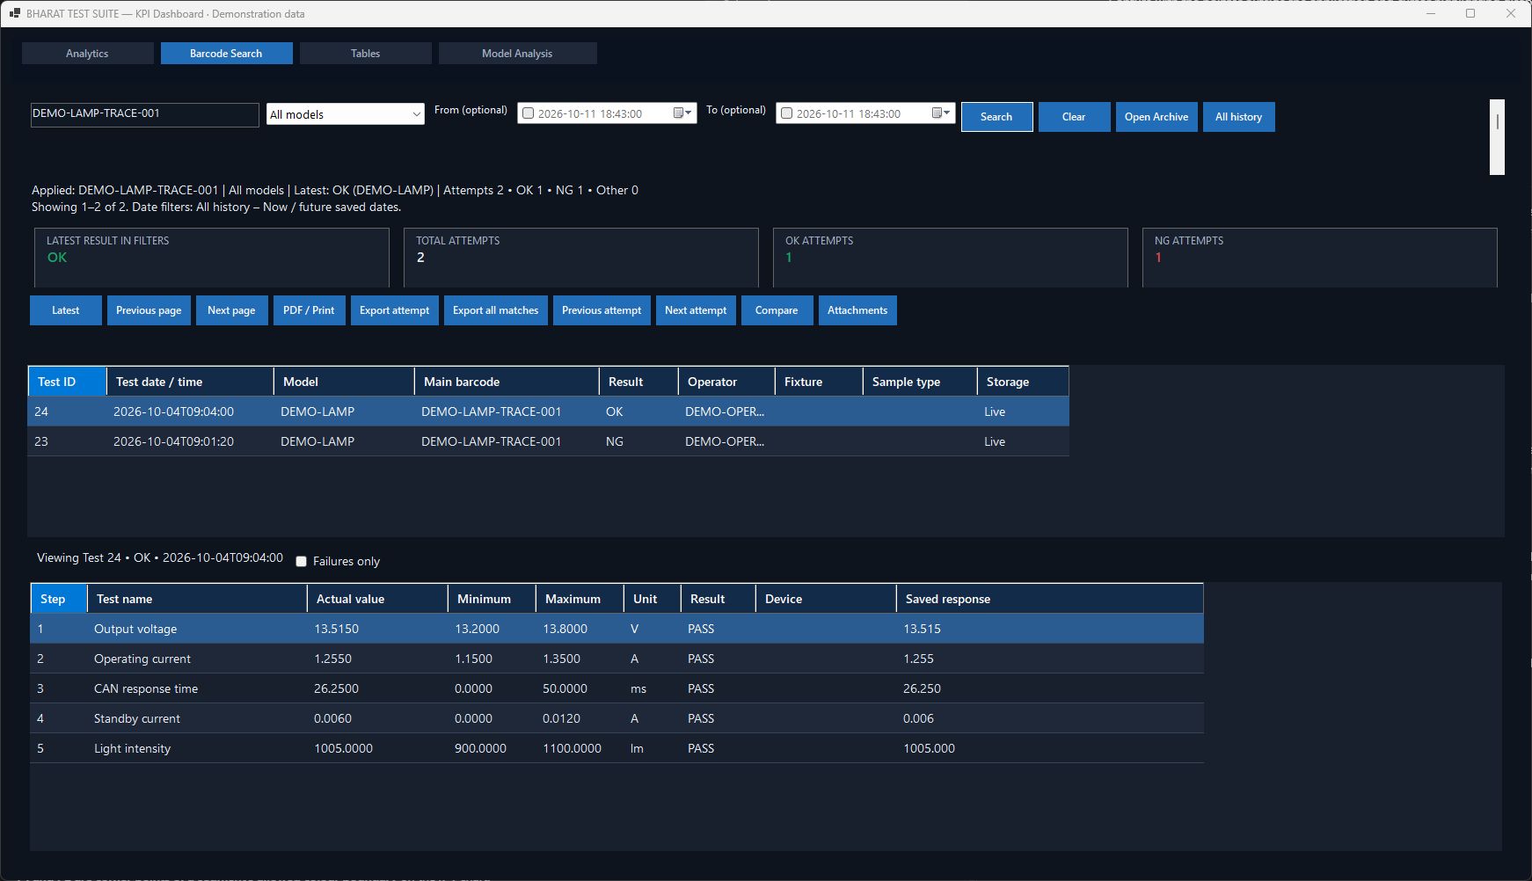
Task: Click the Search button
Action: pos(996,117)
